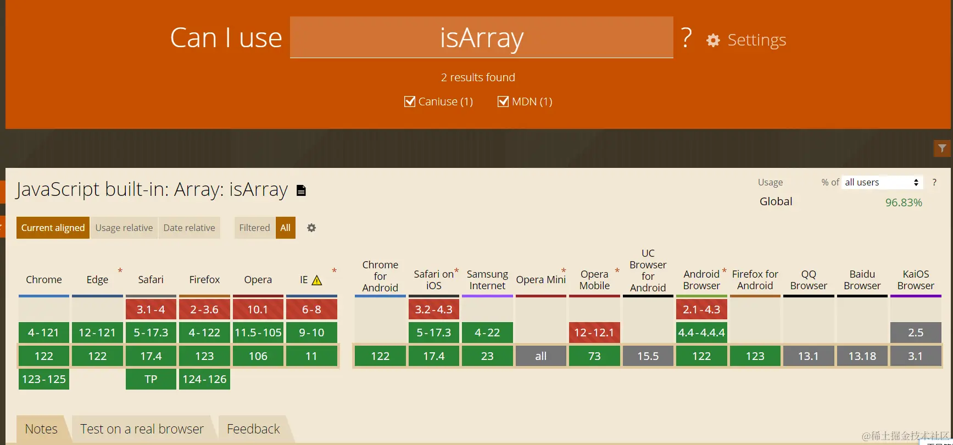
Task: Click the Firefox column header
Action: pos(204,280)
